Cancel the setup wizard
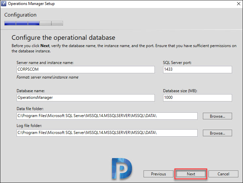Screen dimensions: 243x183 223,174
